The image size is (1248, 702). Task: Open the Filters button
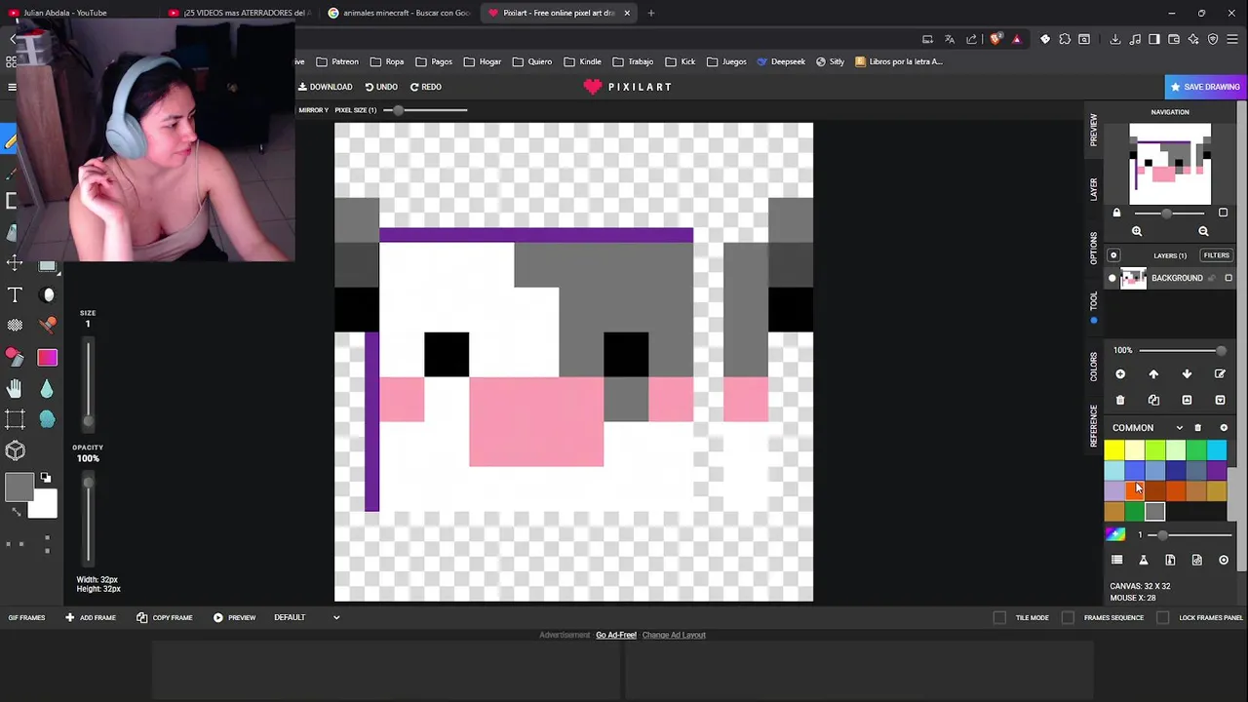pos(1217,255)
